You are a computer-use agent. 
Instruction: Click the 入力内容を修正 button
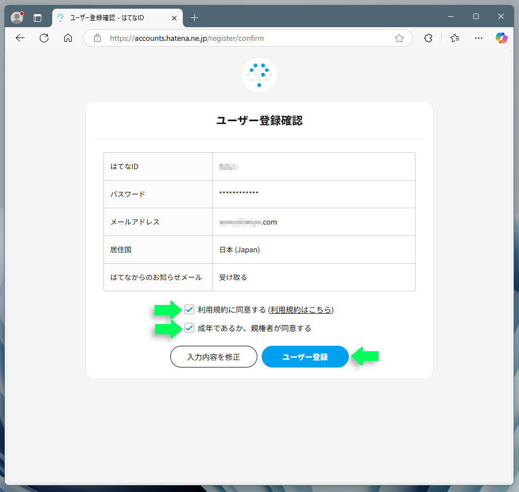tap(213, 357)
